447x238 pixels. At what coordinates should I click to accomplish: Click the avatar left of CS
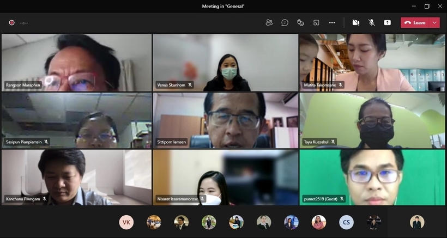click(x=319, y=222)
